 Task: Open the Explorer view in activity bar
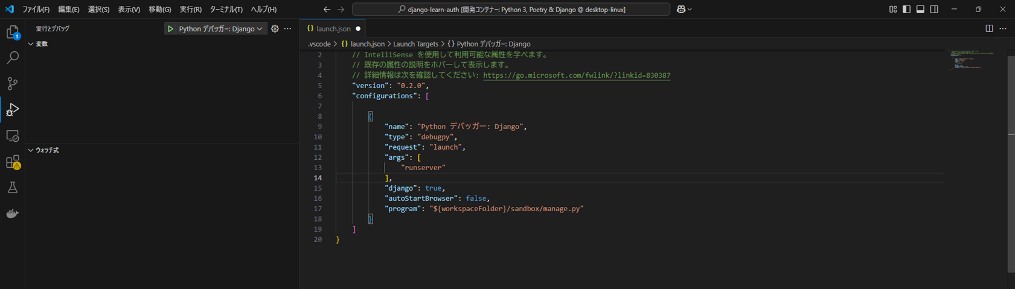click(13, 33)
